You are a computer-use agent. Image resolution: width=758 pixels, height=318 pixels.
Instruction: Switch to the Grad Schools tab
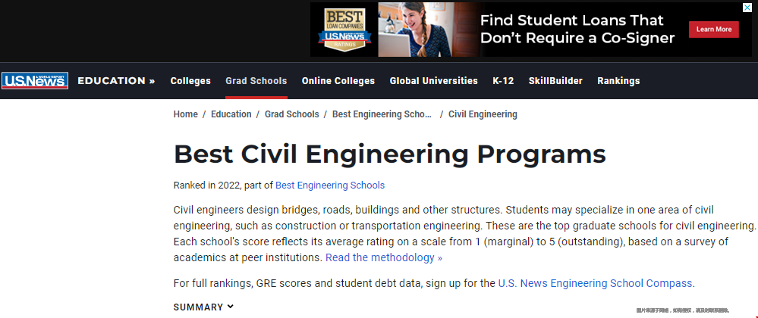point(256,80)
